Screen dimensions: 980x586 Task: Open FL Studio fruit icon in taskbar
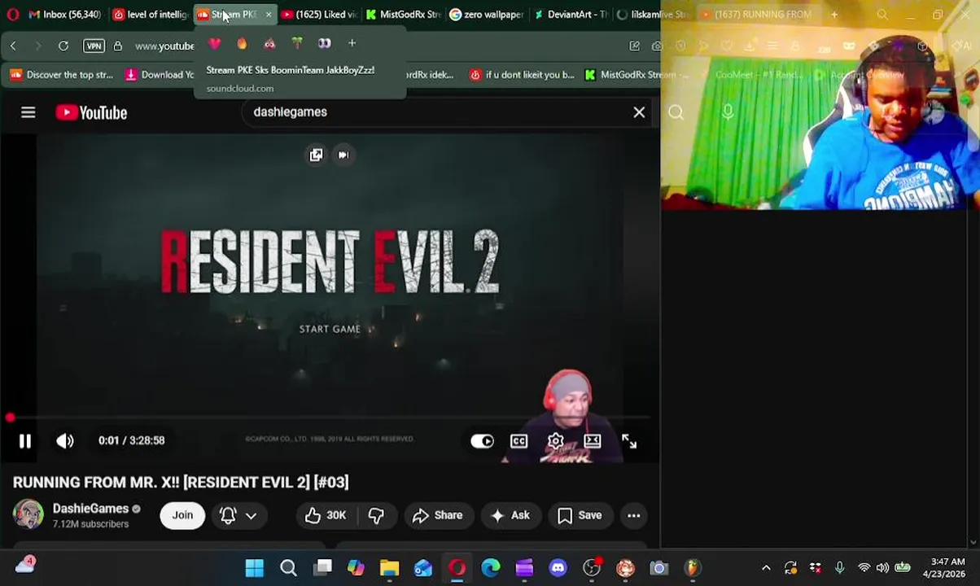coord(693,568)
